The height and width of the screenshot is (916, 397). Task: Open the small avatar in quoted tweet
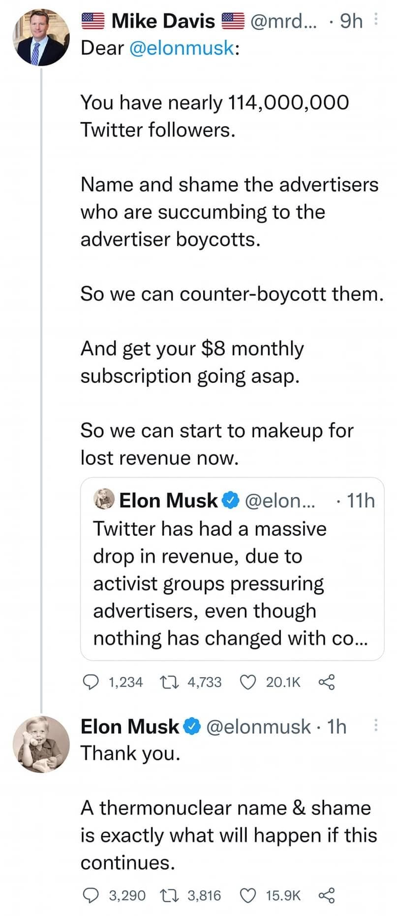104,500
